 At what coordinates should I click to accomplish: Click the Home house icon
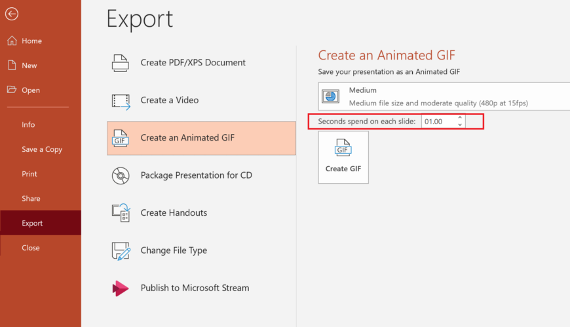(12, 41)
